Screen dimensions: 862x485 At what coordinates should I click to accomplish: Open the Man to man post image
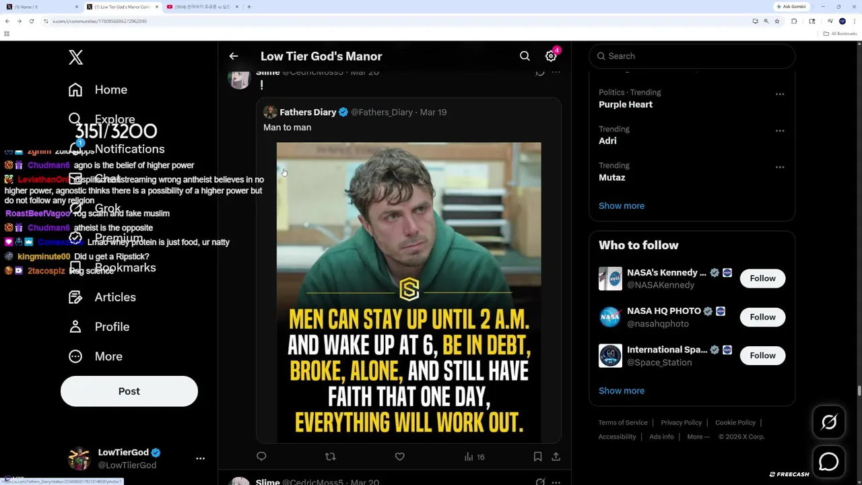[x=409, y=292]
